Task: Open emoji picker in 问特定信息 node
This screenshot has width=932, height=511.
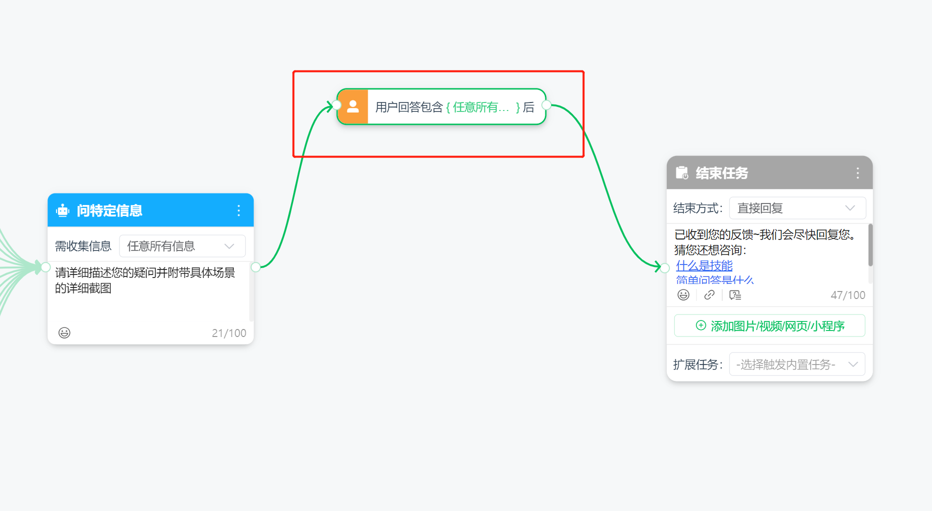Action: (x=65, y=333)
